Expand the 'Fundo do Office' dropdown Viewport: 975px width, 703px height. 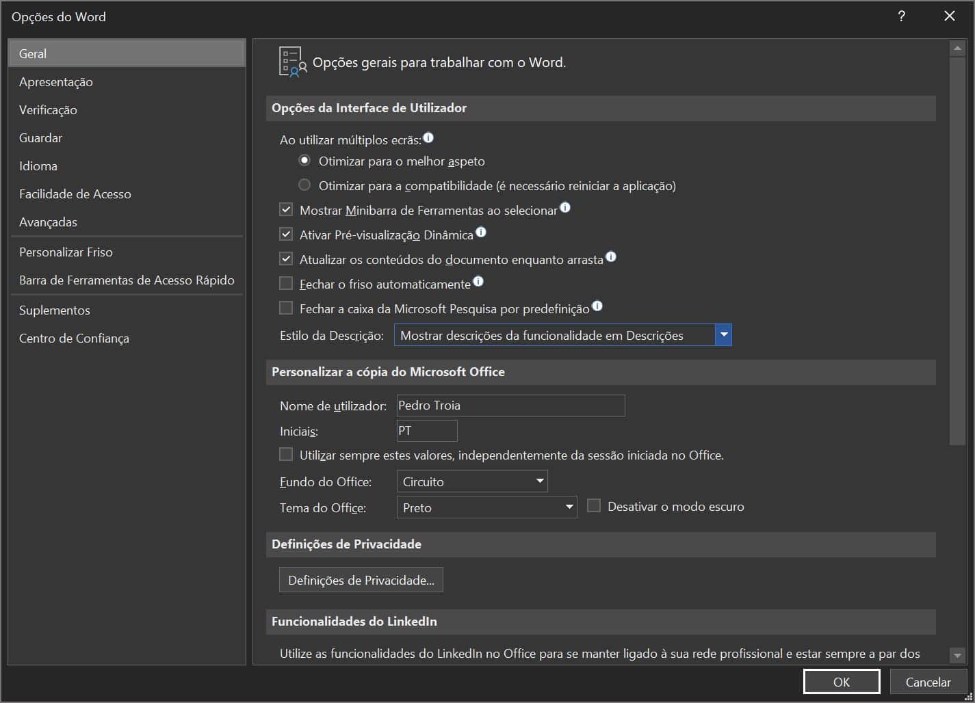click(540, 481)
